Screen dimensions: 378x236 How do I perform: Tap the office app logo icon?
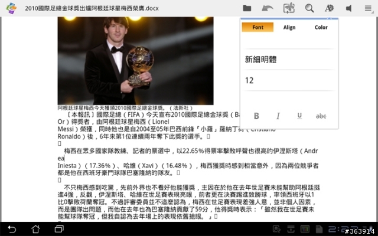11,8
